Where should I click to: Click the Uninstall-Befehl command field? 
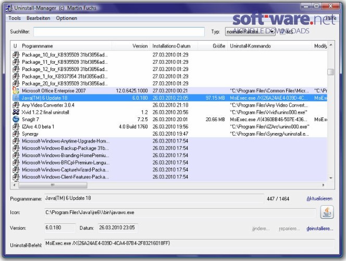pyautogui.click(x=190, y=244)
